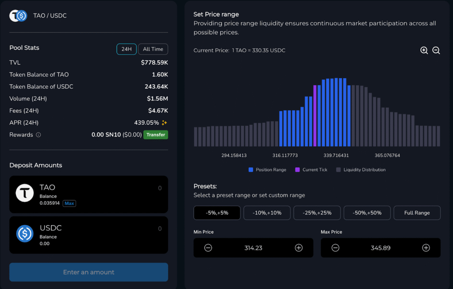Switch pool stats to 24H
This screenshot has width=453, height=289.
pos(127,49)
